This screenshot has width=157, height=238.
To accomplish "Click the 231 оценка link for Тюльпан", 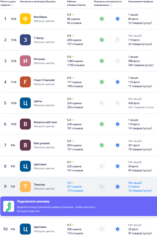I will [74, 187].
